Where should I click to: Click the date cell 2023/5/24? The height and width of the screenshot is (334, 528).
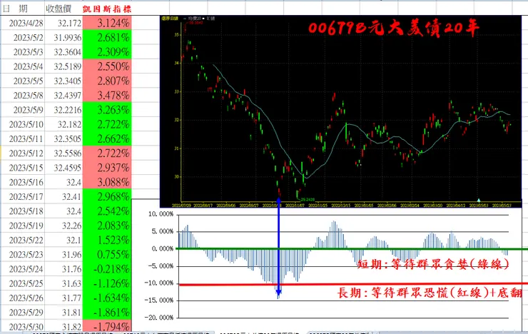tap(23, 269)
